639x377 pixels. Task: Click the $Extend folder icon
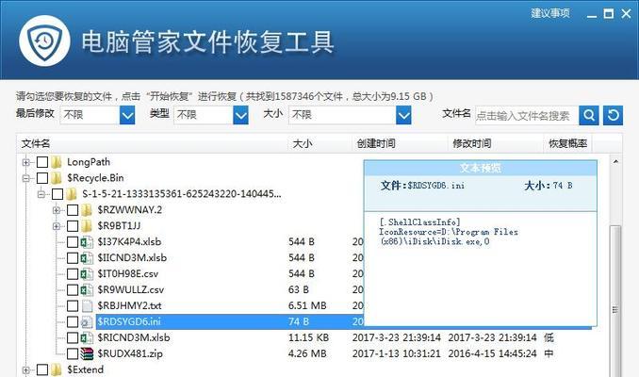57,369
